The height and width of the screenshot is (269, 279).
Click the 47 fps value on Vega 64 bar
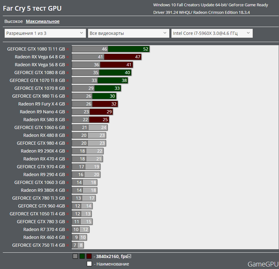(x=138, y=57)
